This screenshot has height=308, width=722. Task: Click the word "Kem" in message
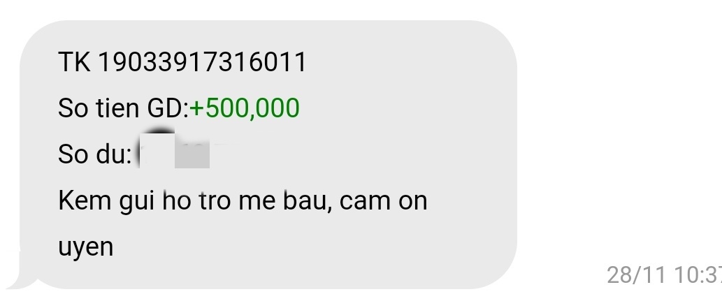pos(85,200)
